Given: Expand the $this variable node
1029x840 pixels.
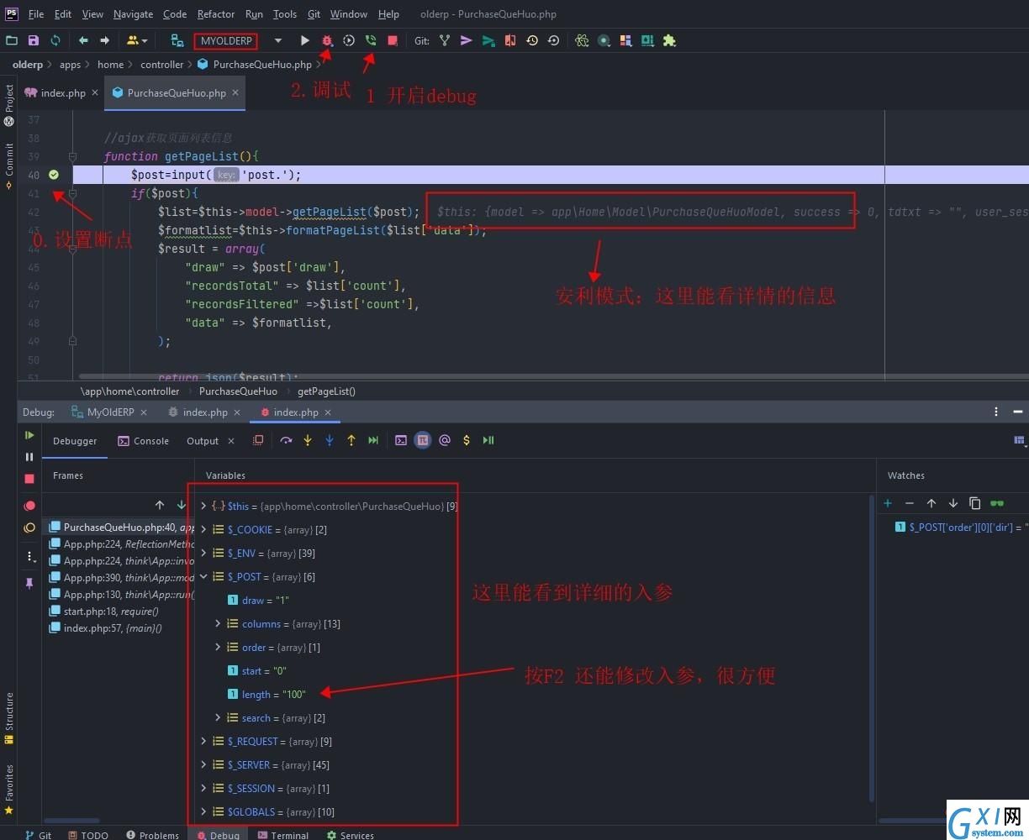Looking at the screenshot, I should pyautogui.click(x=203, y=507).
